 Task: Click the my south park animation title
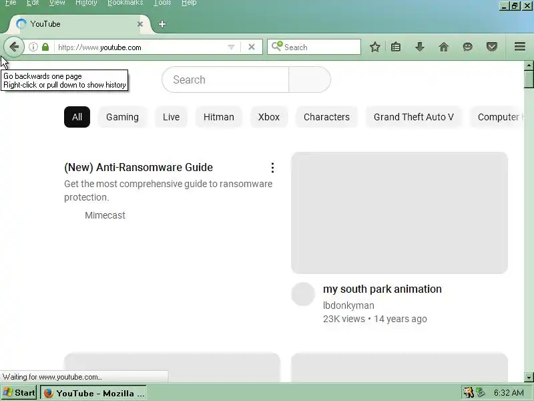(x=382, y=289)
